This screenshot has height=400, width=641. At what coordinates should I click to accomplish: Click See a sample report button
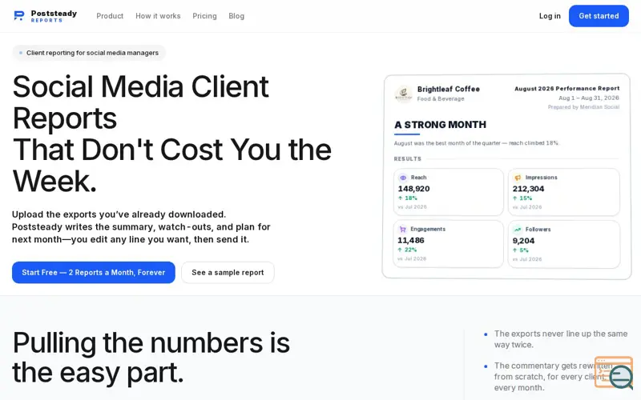coord(228,272)
